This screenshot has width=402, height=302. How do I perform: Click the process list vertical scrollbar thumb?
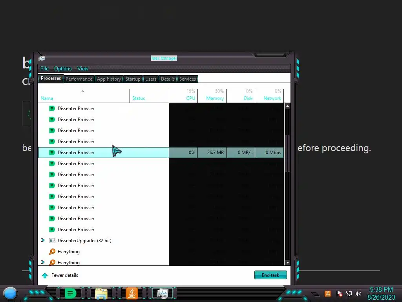click(287, 153)
